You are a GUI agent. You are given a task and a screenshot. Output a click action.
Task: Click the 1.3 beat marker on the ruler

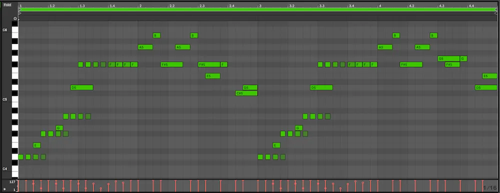coord(82,5)
